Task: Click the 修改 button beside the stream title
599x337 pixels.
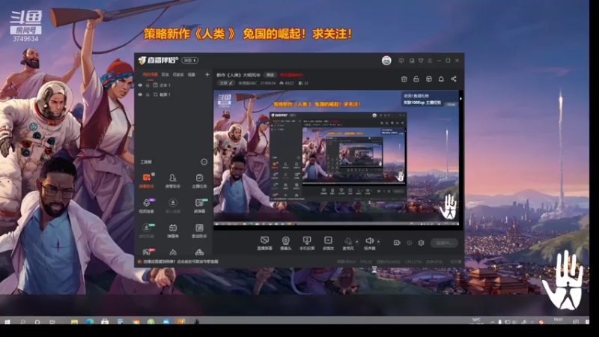Action: [270, 75]
